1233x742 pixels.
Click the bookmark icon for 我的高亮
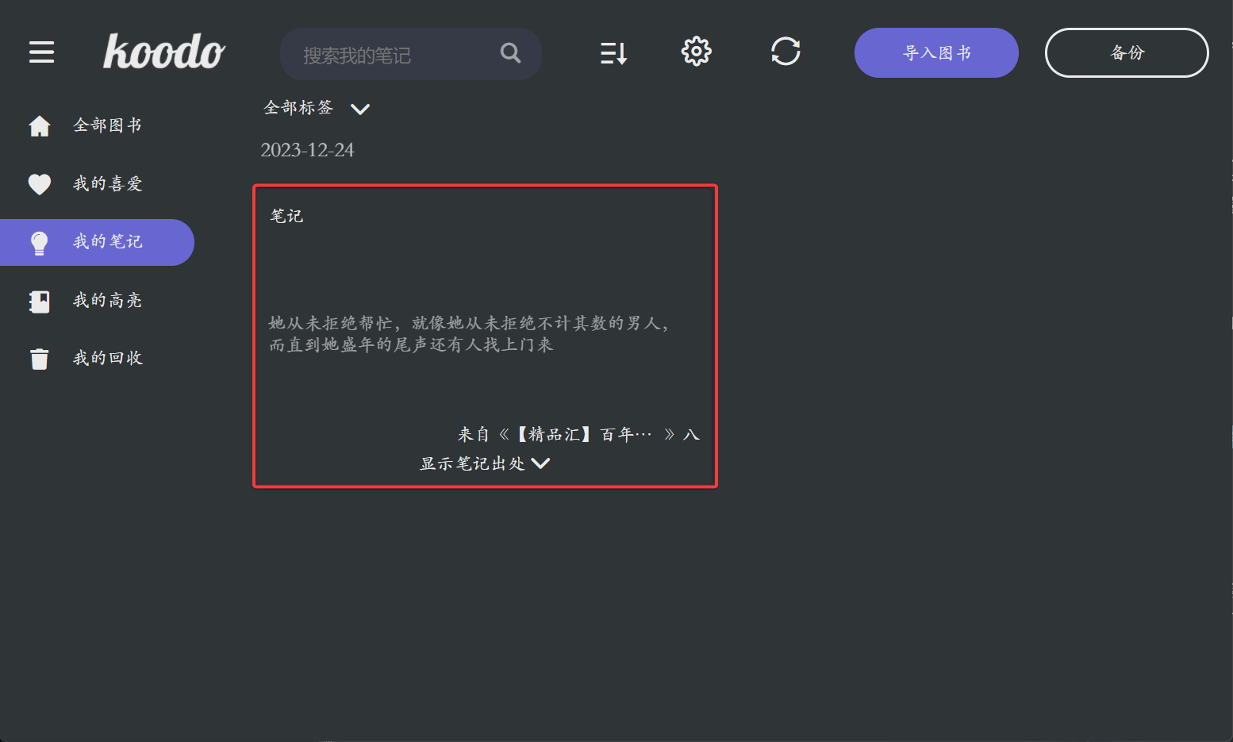(40, 301)
